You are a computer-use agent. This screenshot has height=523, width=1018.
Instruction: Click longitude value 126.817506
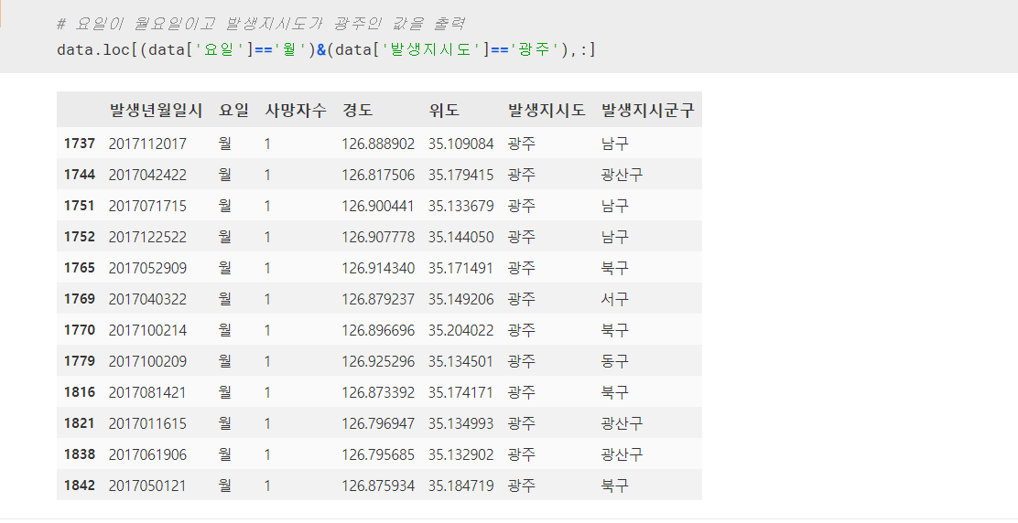point(378,175)
